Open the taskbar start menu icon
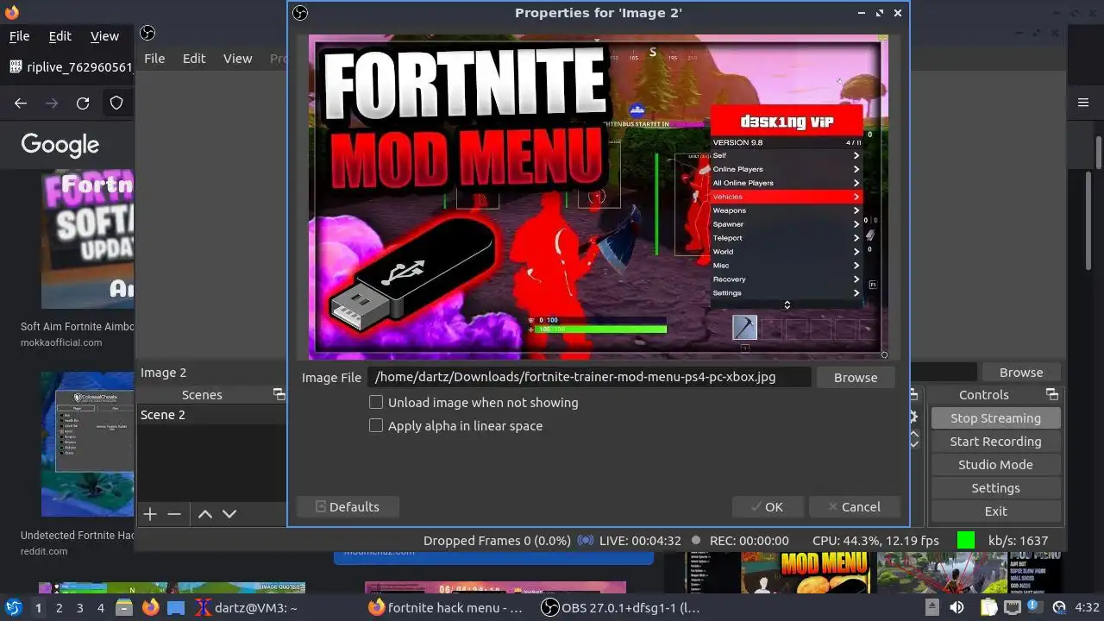The width and height of the screenshot is (1104, 621). point(14,607)
